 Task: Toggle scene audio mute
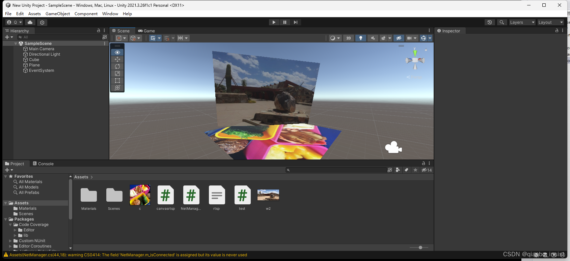click(x=373, y=38)
